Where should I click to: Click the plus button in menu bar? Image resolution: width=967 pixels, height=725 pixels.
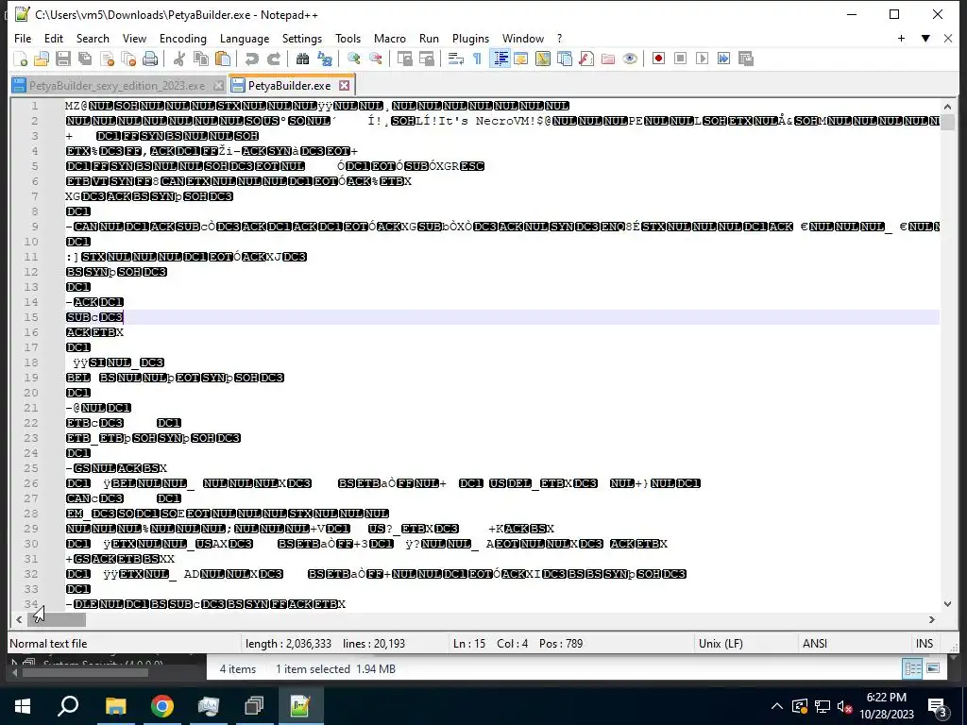click(x=901, y=38)
